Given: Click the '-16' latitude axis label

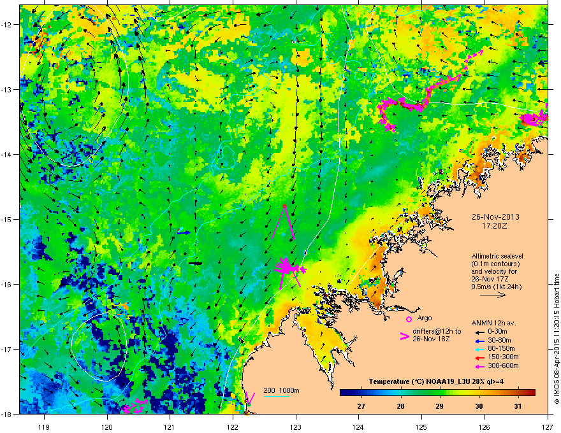Looking at the screenshot, I should point(6,285).
